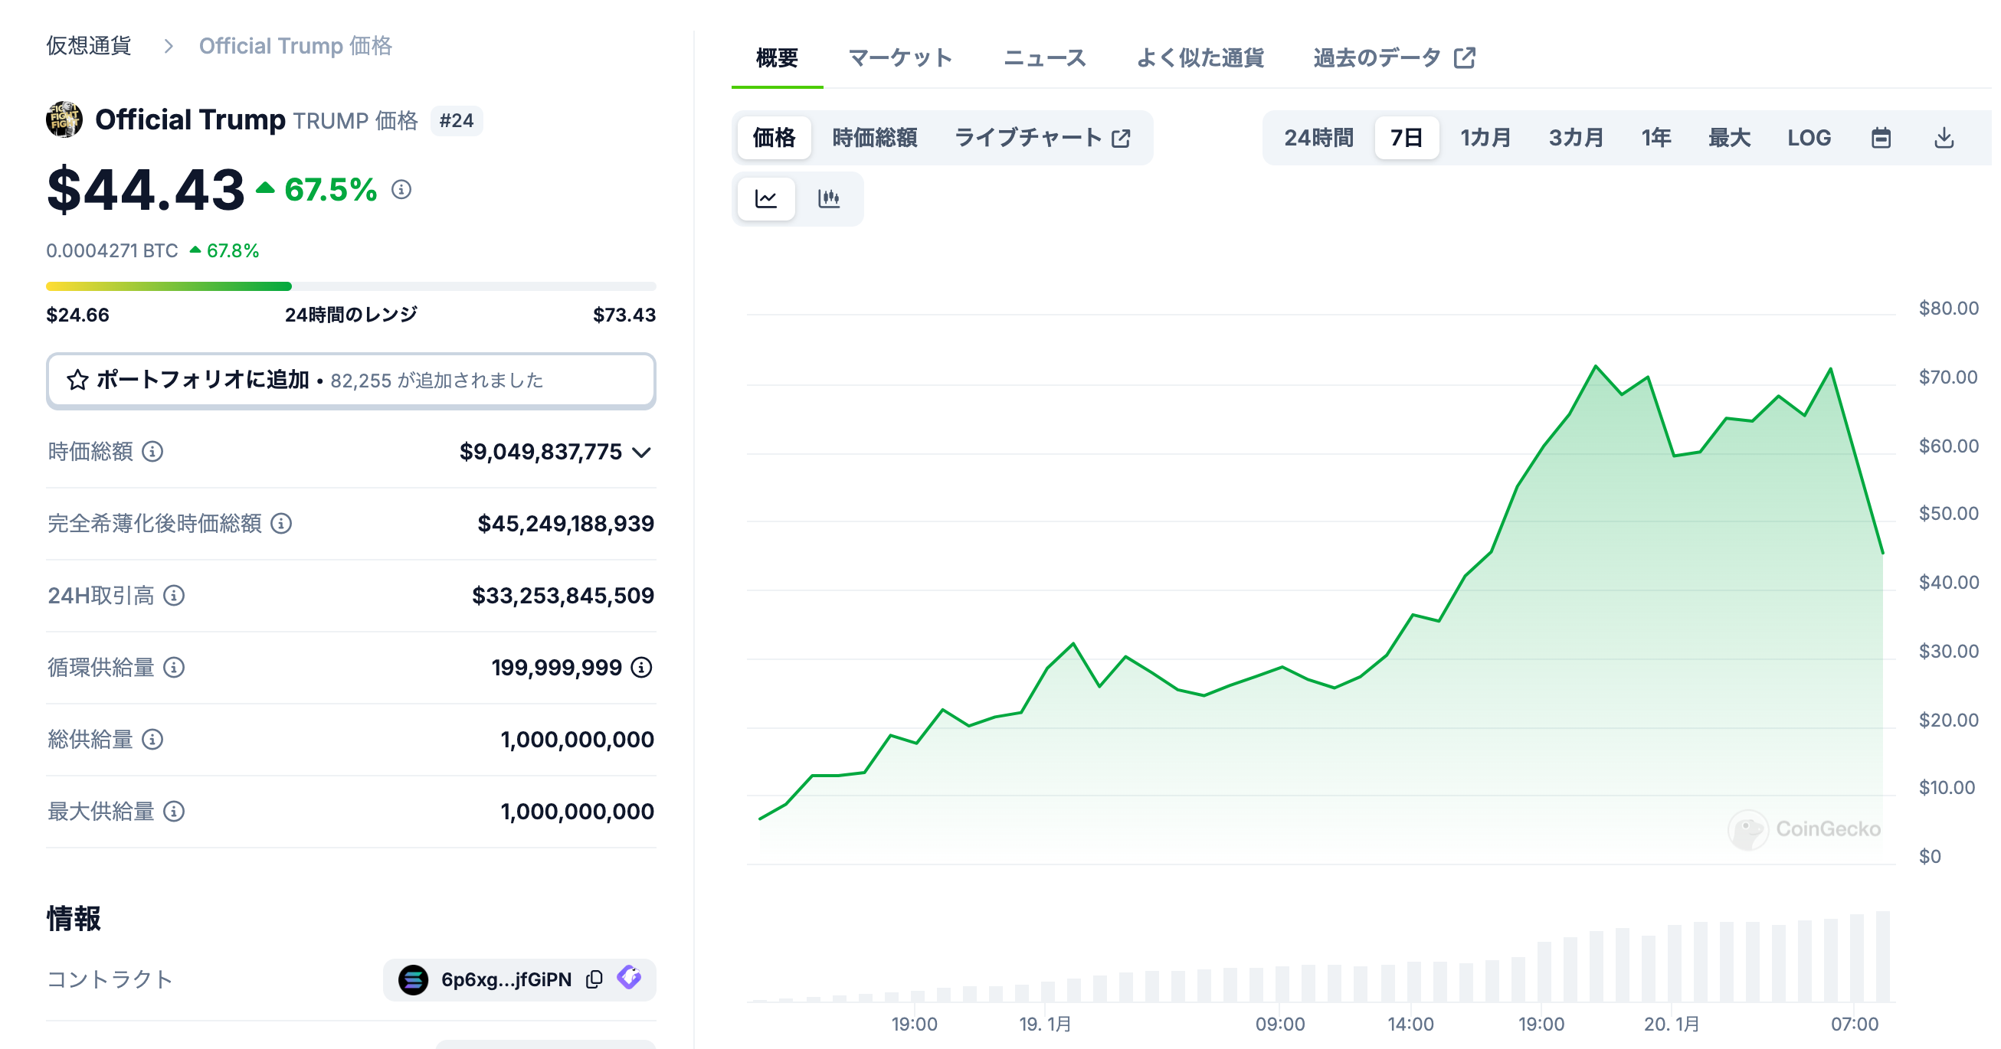Click the 0.0004271 BTC value
Screen dimensions: 2001x1049
[112, 251]
